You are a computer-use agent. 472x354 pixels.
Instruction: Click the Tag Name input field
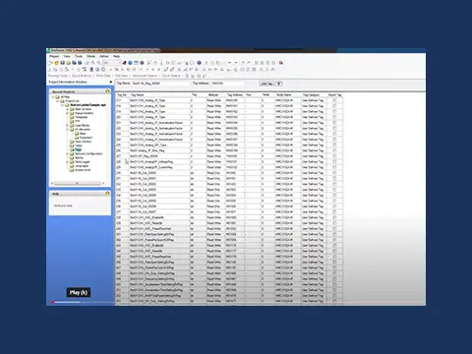(160, 84)
